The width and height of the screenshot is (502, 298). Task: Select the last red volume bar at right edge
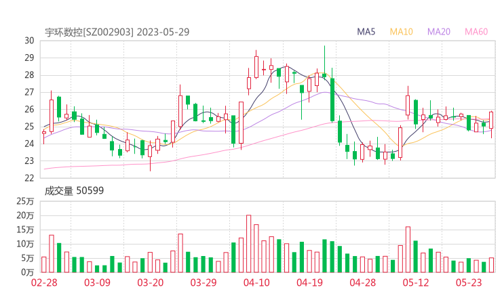point(491,265)
